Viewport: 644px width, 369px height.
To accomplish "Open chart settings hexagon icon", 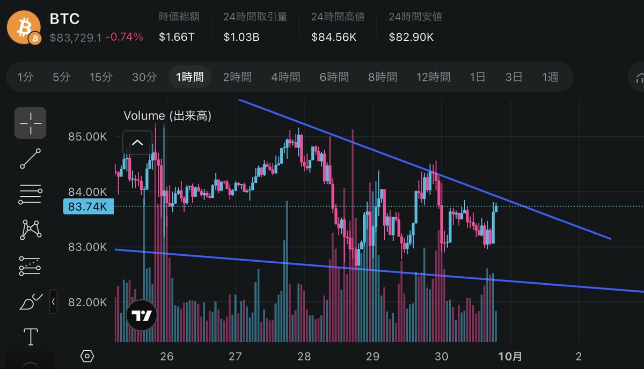I will click(87, 356).
